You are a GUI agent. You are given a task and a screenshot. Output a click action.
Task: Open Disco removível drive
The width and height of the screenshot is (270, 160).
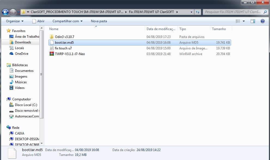[24, 111]
